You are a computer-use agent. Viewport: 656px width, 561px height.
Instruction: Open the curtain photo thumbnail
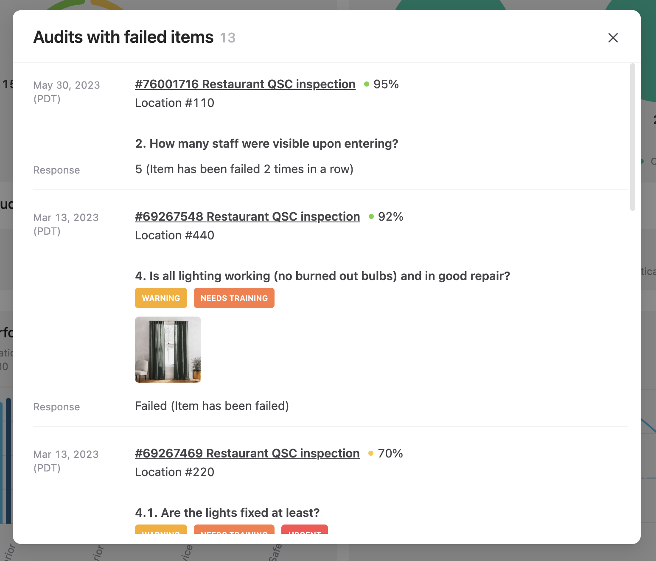pos(168,350)
